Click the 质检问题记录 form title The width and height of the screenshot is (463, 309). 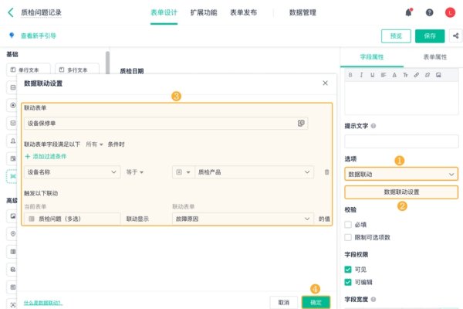pos(42,12)
